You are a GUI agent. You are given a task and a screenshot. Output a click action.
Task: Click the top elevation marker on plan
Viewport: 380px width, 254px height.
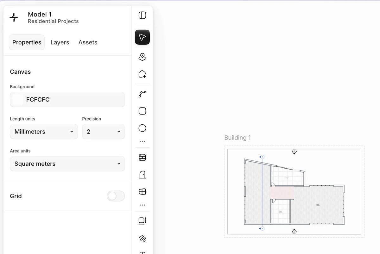click(x=294, y=152)
